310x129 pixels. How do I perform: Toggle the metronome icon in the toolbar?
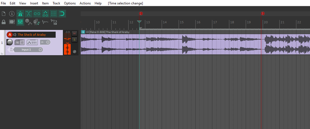point(20,14)
